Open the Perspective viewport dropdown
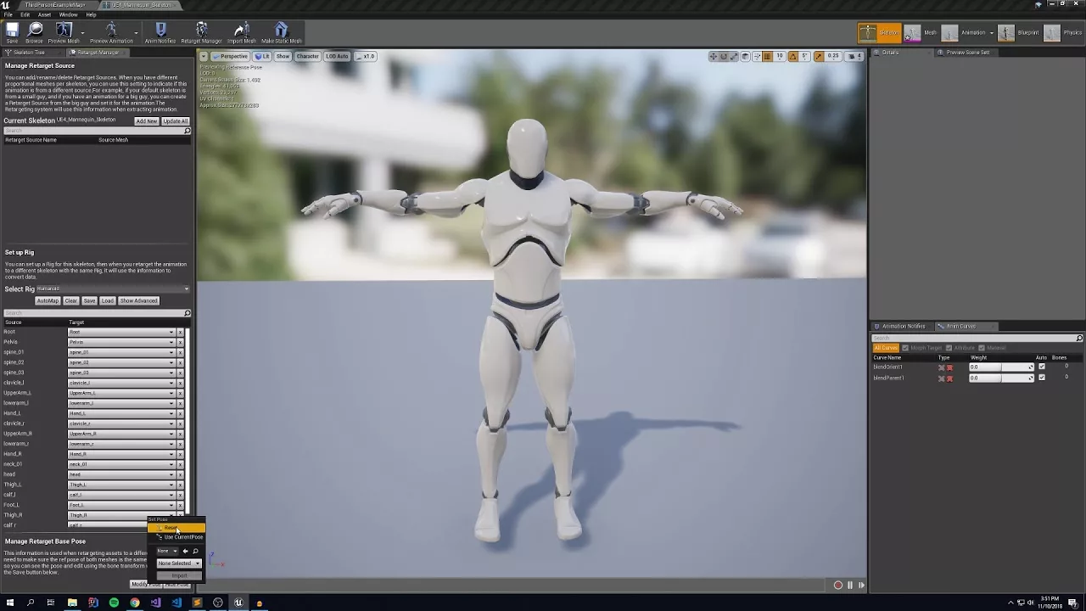Viewport: 1086px width, 611px height. tap(229, 57)
